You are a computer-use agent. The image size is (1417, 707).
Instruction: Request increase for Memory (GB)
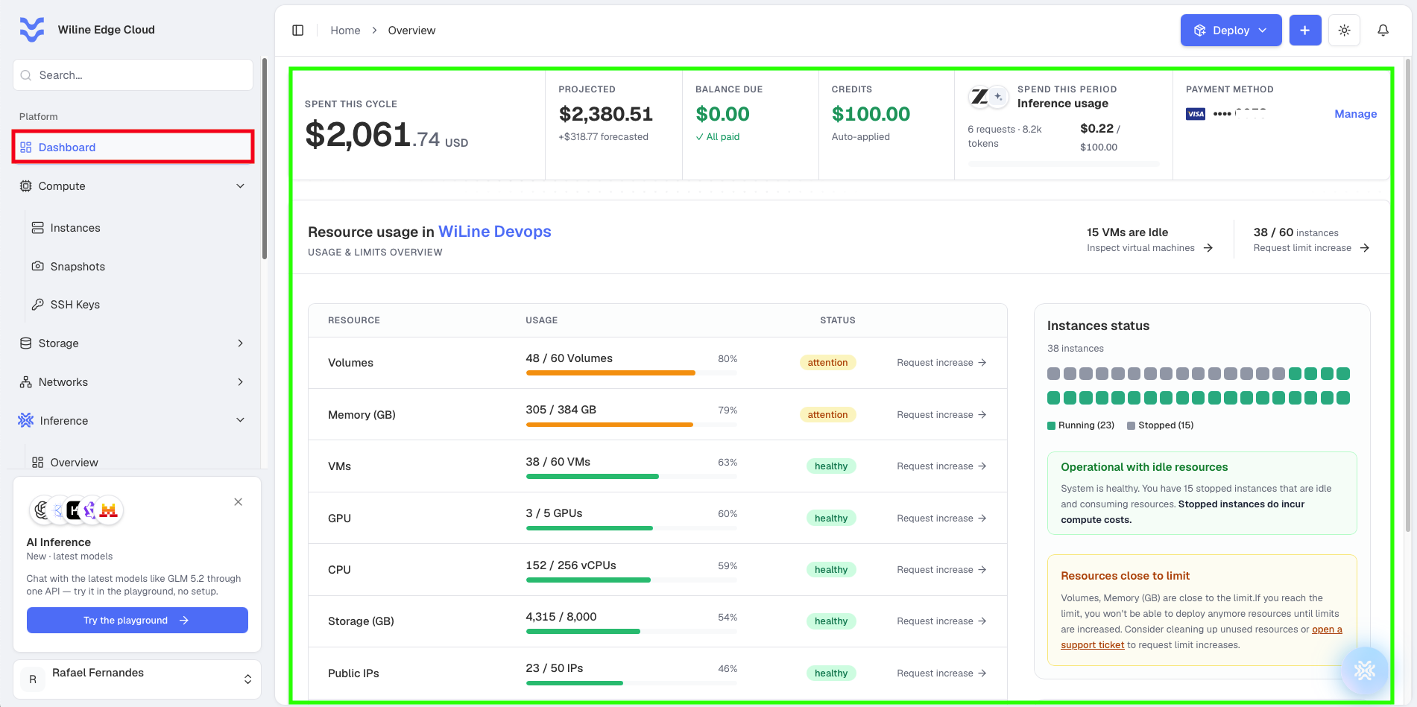941,415
